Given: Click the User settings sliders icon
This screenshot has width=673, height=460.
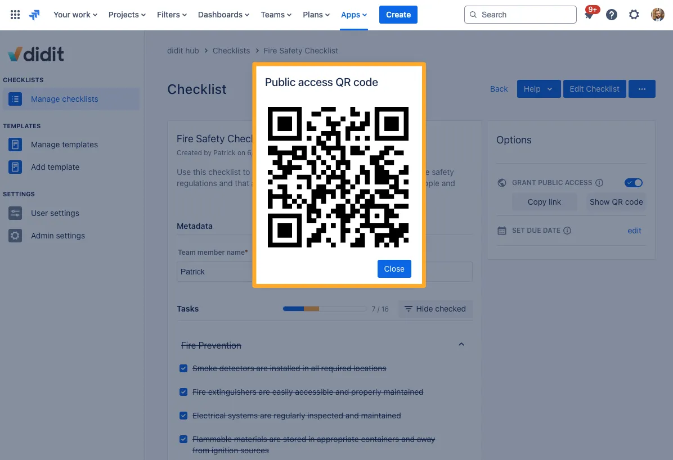Looking at the screenshot, I should (x=15, y=213).
